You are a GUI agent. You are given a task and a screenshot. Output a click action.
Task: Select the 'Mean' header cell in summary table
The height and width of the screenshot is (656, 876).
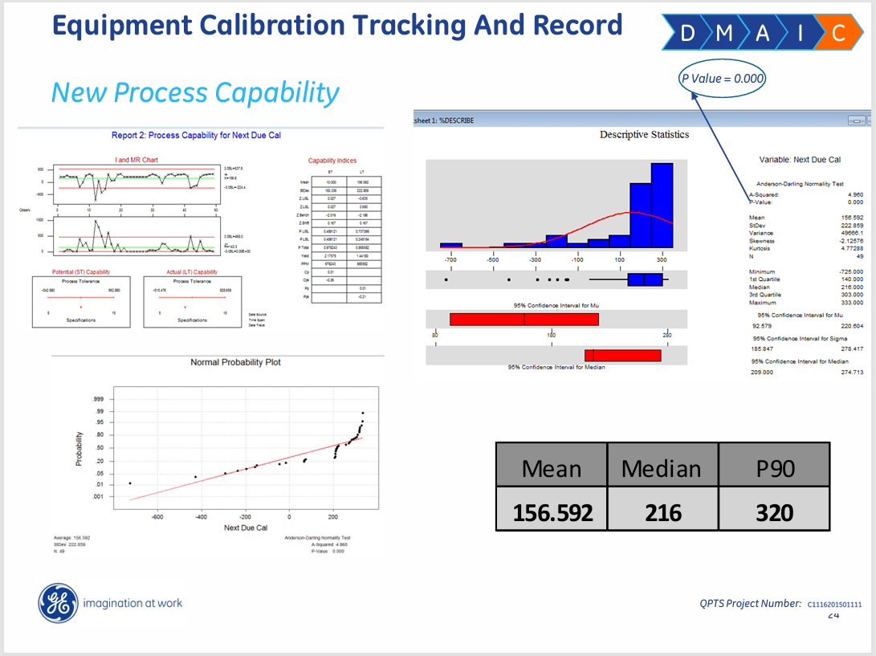(x=552, y=465)
